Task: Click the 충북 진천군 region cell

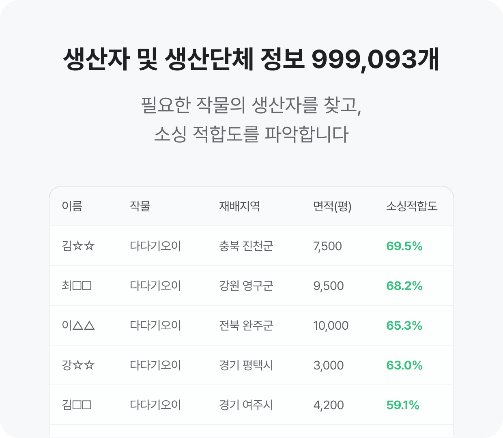Action: pos(246,246)
